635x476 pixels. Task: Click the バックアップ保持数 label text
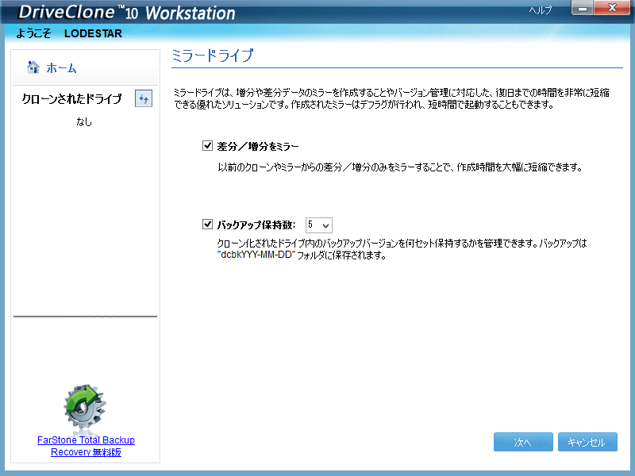[x=256, y=225]
